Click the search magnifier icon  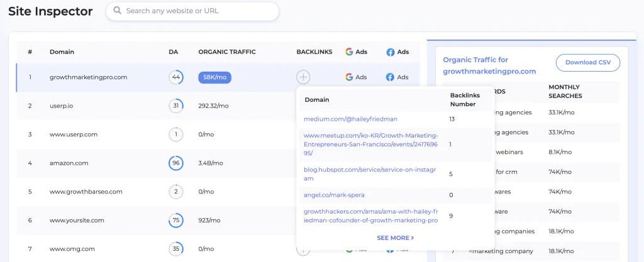pyautogui.click(x=117, y=11)
